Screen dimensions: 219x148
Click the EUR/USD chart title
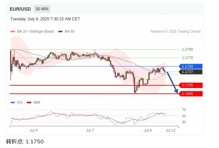[x=20, y=9]
